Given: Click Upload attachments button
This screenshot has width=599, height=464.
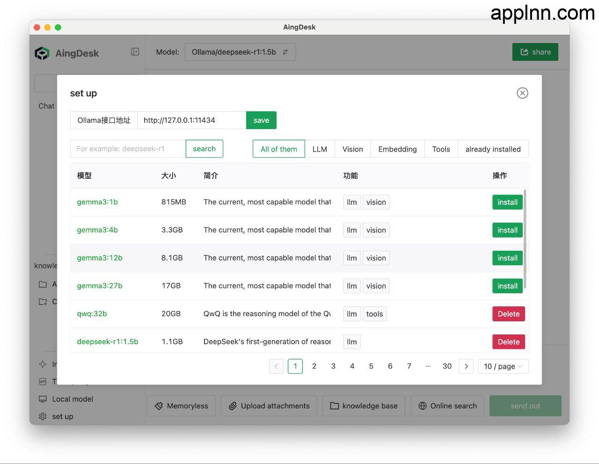Looking at the screenshot, I should point(269,406).
